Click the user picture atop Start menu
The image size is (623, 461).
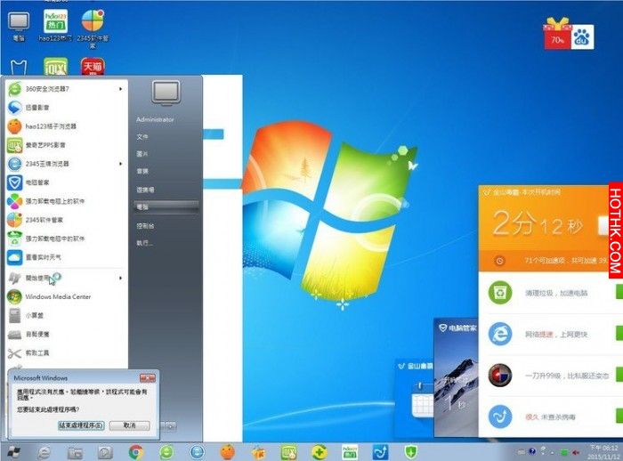[166, 93]
